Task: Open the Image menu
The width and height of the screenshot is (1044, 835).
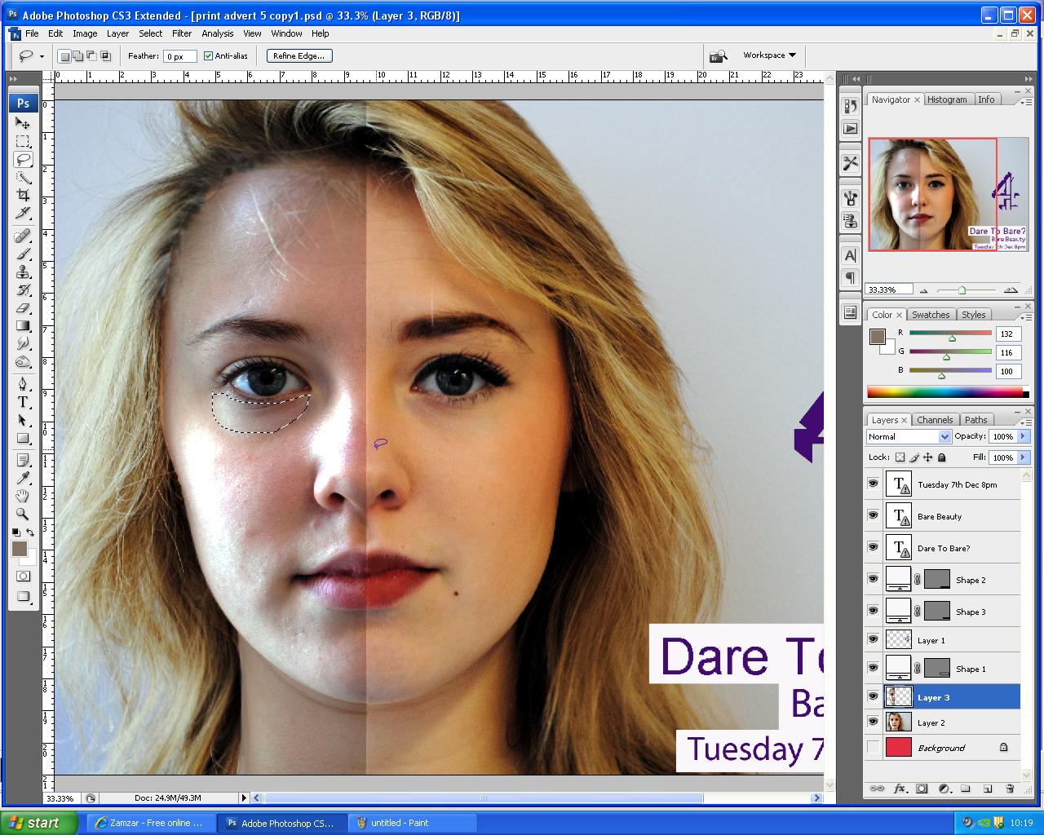Action: (85, 33)
